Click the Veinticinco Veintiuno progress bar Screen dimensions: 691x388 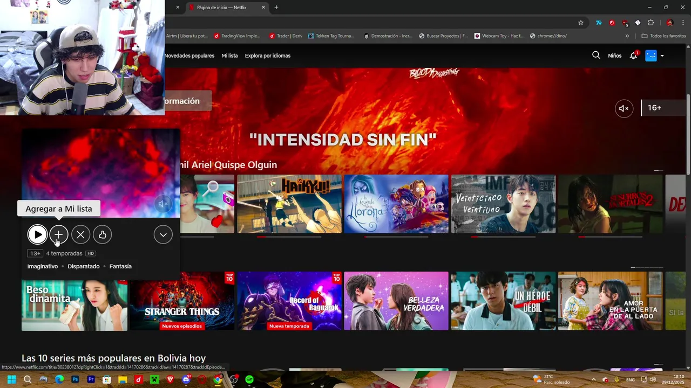pyautogui.click(x=503, y=237)
